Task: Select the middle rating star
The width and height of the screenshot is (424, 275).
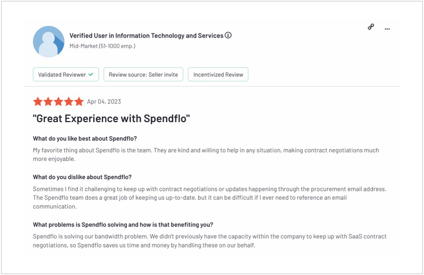Action: 58,101
